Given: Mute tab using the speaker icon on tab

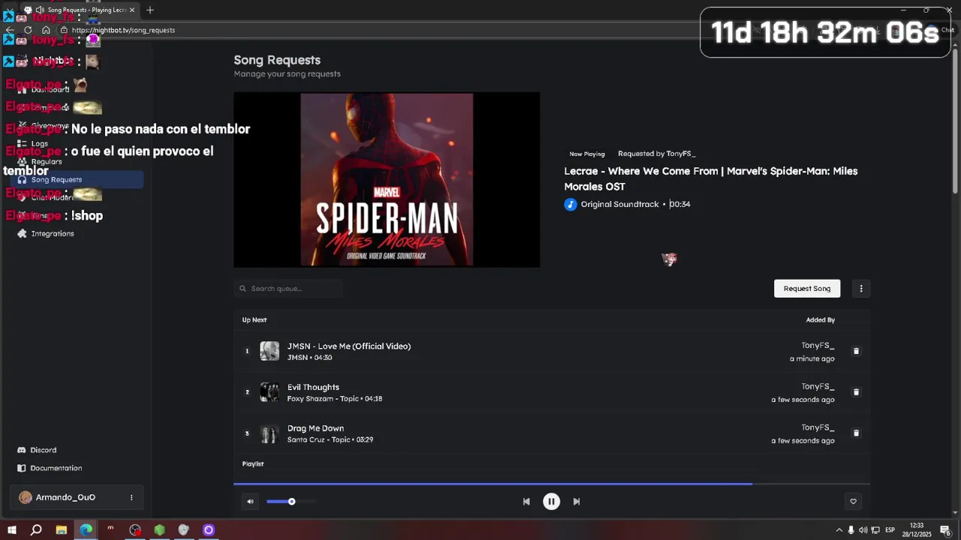Looking at the screenshot, I should point(39,10).
